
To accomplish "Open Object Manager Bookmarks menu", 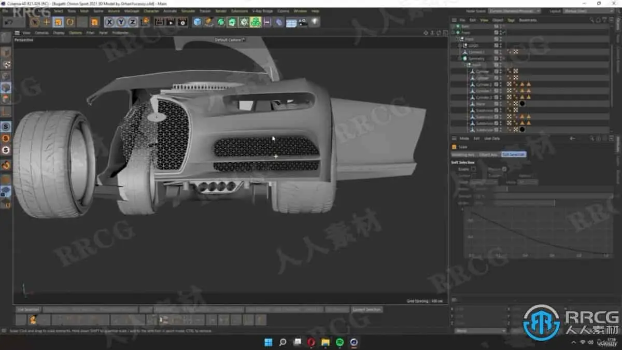I will pyautogui.click(x=528, y=20).
